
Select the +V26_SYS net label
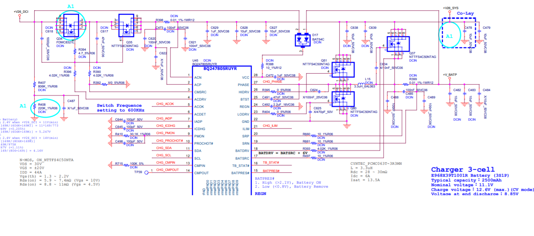coord(450,8)
